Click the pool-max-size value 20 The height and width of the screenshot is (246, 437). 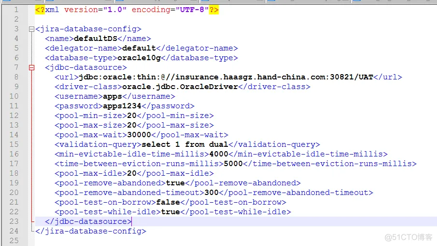[132, 125]
